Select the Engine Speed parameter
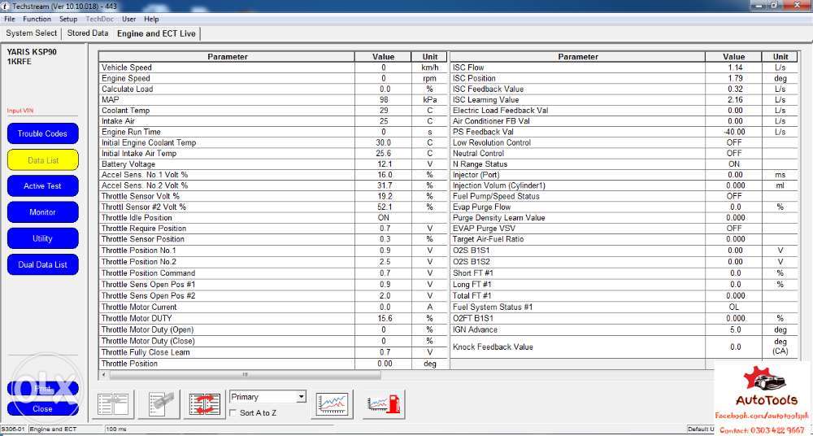This screenshot has height=436, width=813. click(272, 78)
